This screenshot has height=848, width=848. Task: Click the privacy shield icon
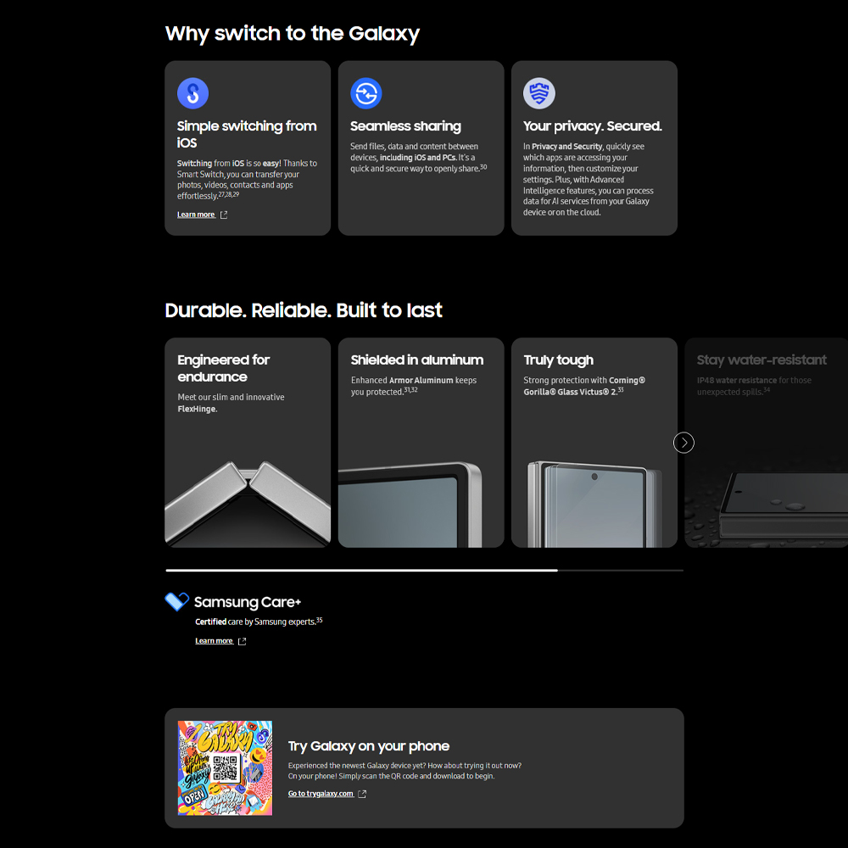pos(539,93)
